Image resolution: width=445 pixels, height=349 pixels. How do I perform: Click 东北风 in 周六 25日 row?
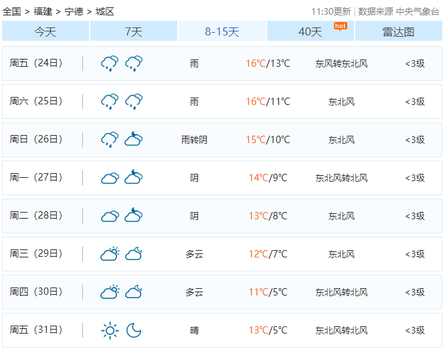pyautogui.click(x=341, y=102)
